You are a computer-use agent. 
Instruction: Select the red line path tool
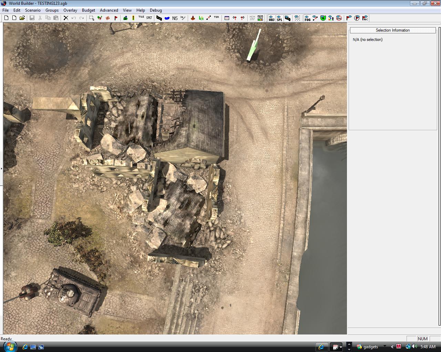click(209, 18)
